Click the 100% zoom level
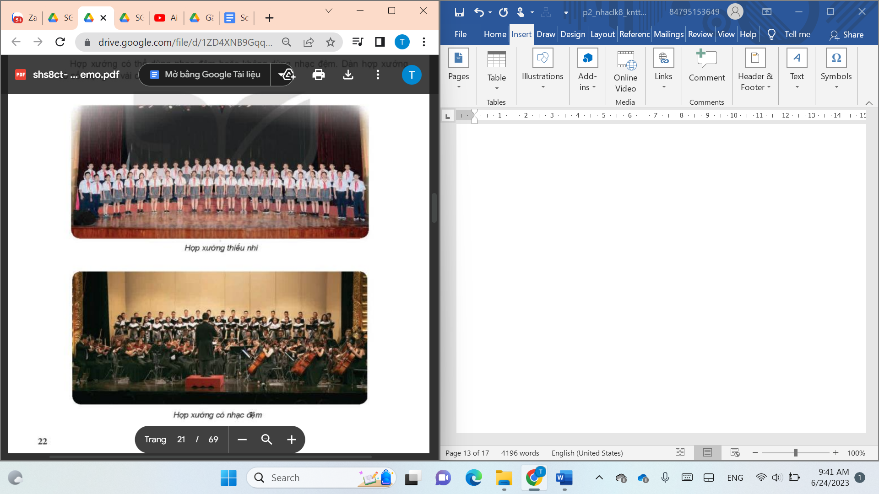Viewport: 879px width, 494px height. [856, 453]
